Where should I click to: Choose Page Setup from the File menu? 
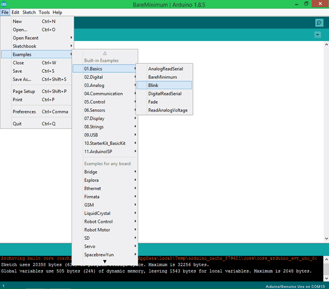point(37,91)
